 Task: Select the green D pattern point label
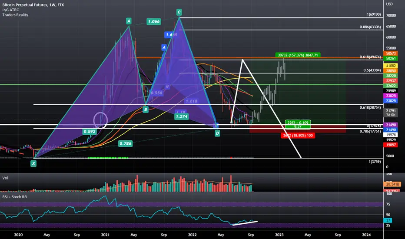tap(217, 133)
